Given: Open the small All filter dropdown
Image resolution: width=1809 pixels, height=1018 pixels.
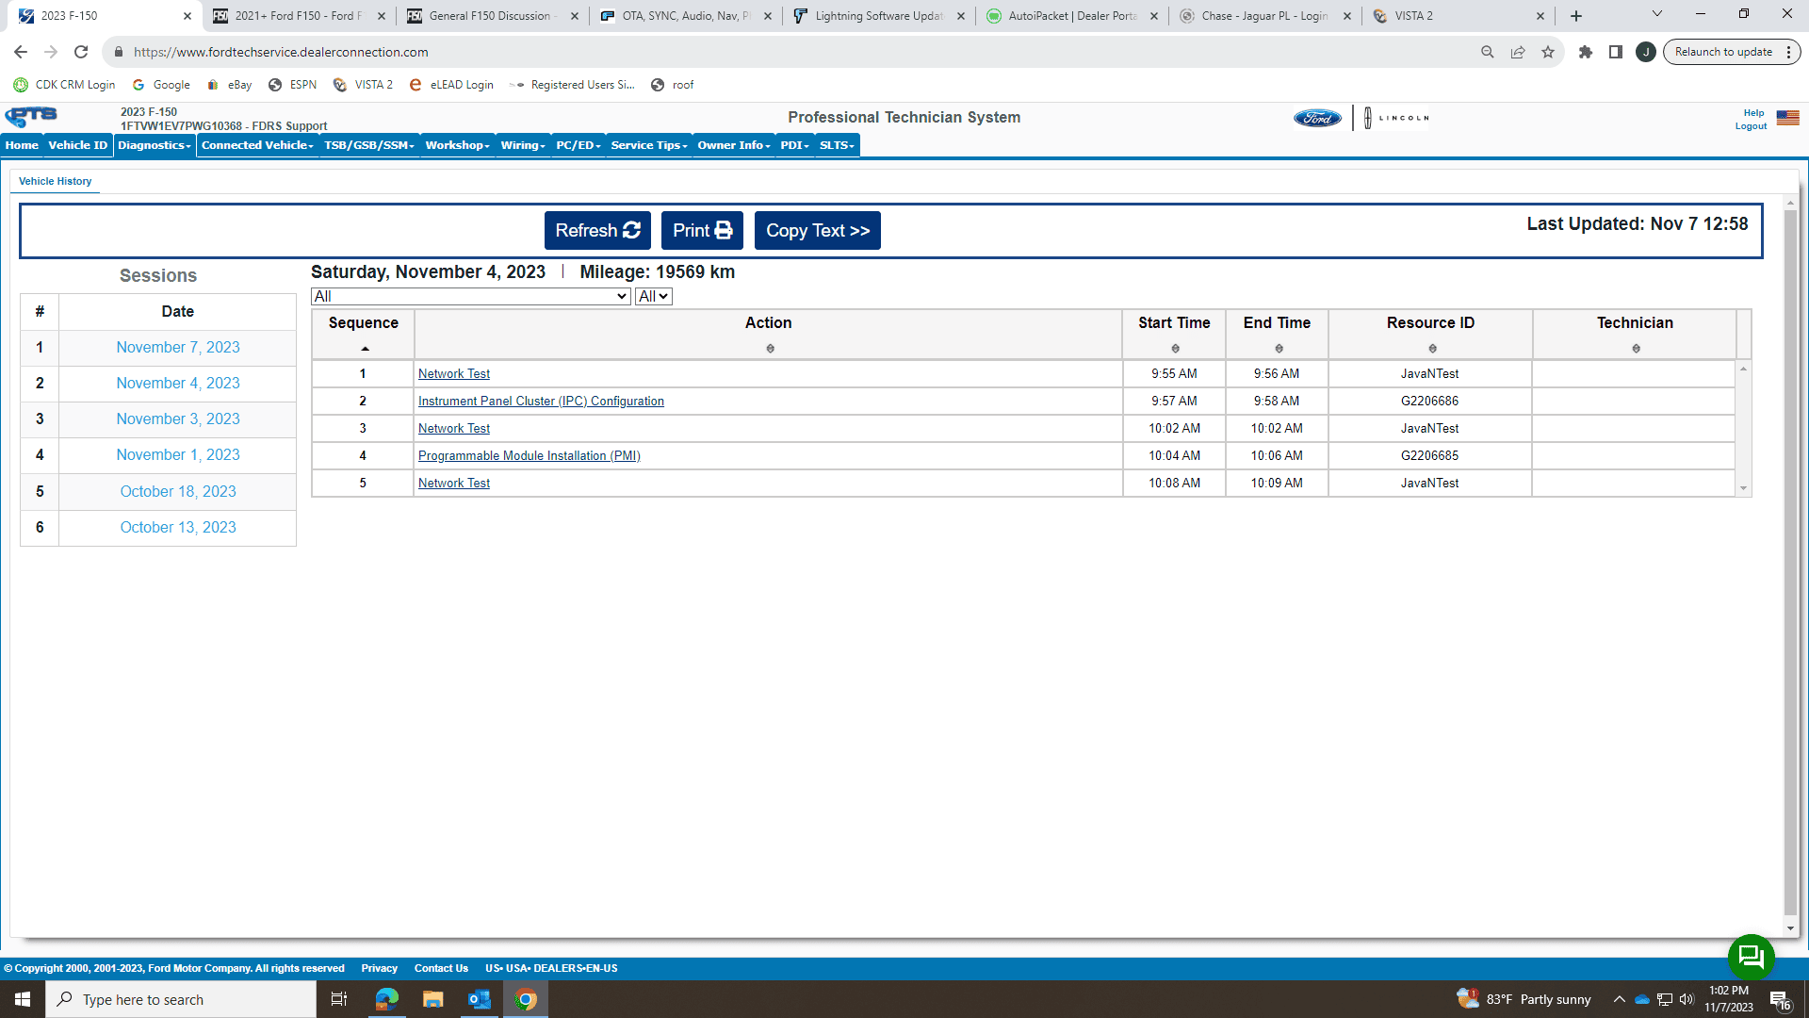Looking at the screenshot, I should [x=653, y=296].
